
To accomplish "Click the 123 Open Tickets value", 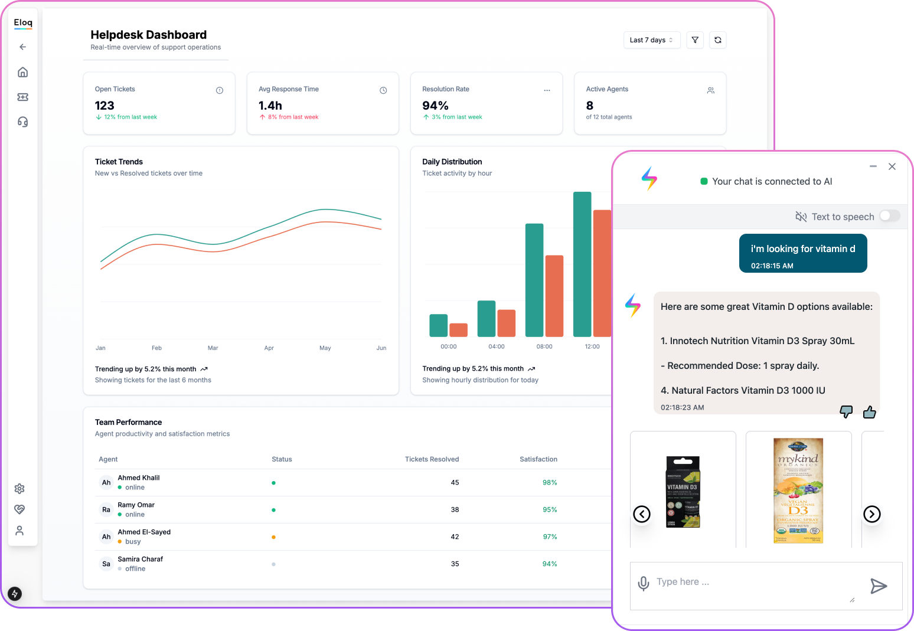I will 105,106.
